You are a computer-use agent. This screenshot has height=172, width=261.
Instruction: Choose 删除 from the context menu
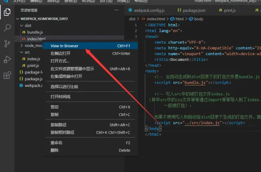tap(90, 150)
